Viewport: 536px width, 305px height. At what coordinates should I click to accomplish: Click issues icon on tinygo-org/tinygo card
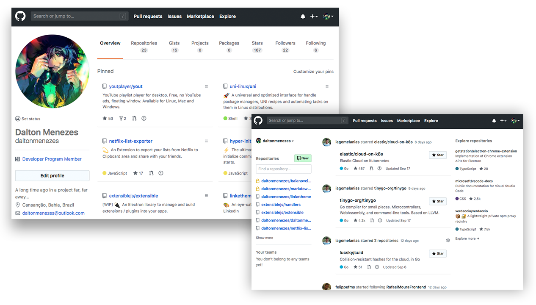(x=380, y=221)
